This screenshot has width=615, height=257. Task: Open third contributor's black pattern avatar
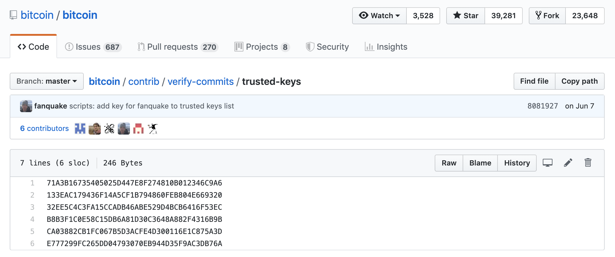click(109, 128)
